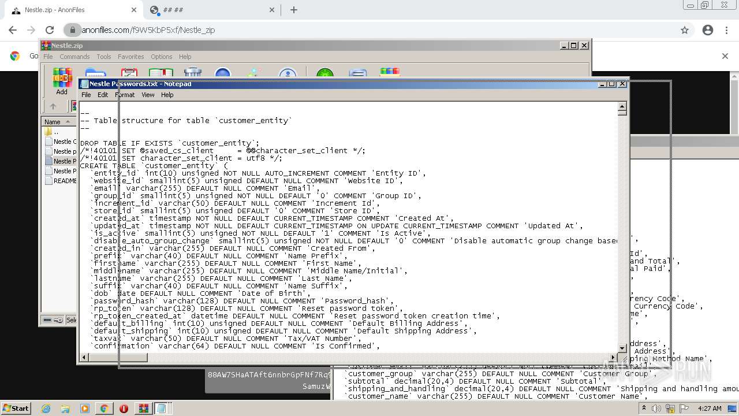Image resolution: width=739 pixels, height=416 pixels.
Task: Select the highlighted 'Nestle P' file in WinRAR
Action: 60,161
